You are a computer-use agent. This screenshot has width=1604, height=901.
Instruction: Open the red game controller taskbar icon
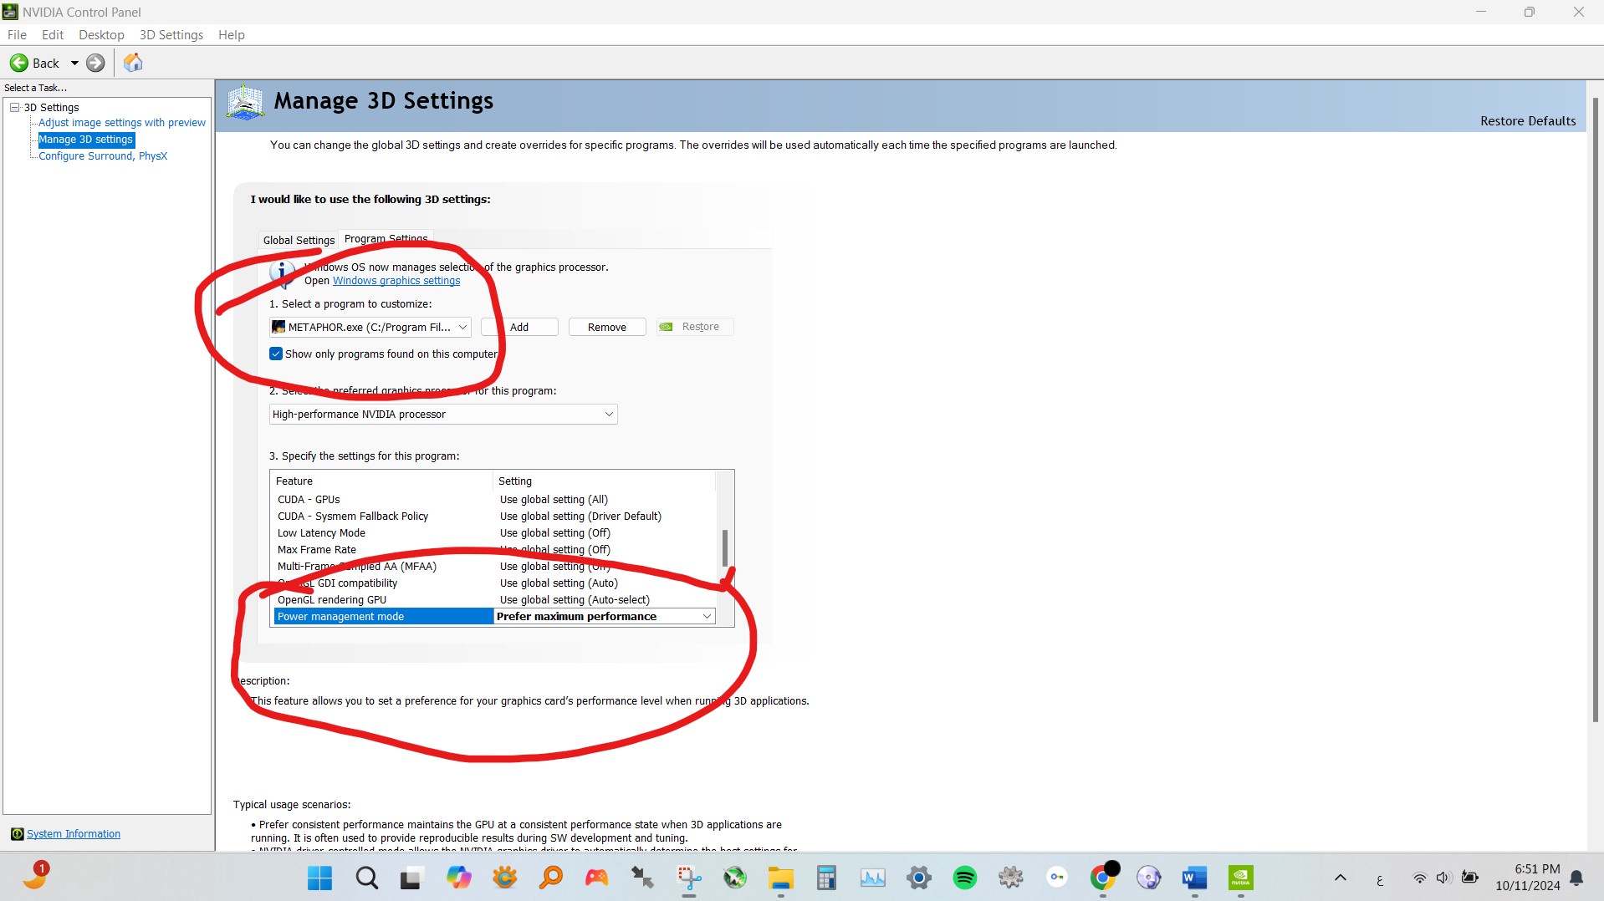[x=596, y=878]
